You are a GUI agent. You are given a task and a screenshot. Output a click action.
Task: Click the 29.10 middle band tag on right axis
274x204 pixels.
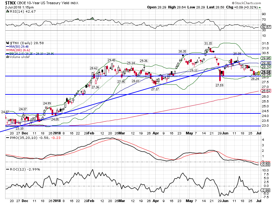point(266,66)
